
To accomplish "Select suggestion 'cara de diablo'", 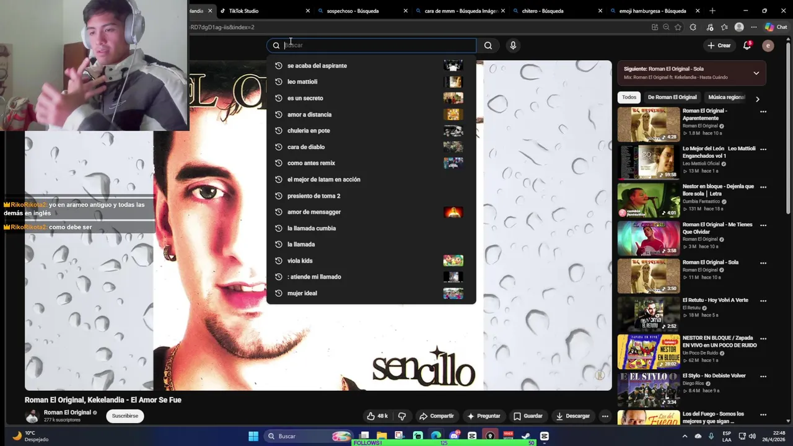I will 371,147.
